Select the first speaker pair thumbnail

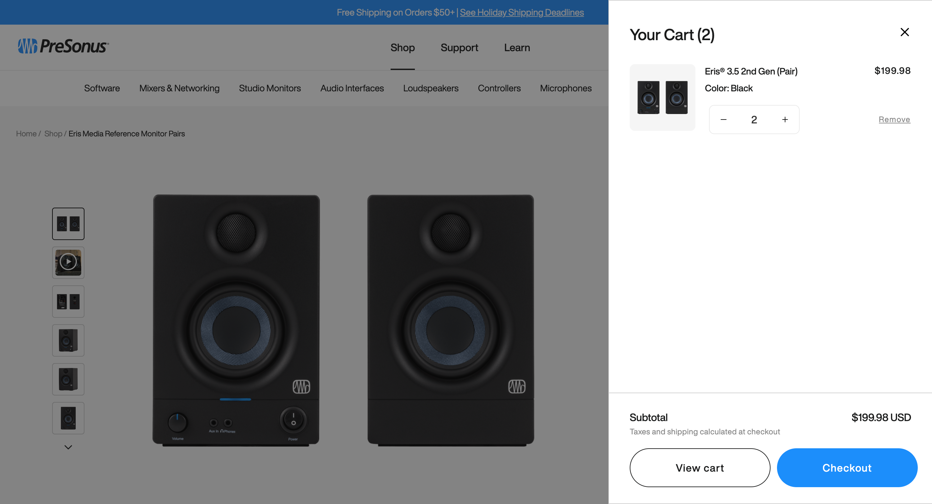pyautogui.click(x=68, y=223)
